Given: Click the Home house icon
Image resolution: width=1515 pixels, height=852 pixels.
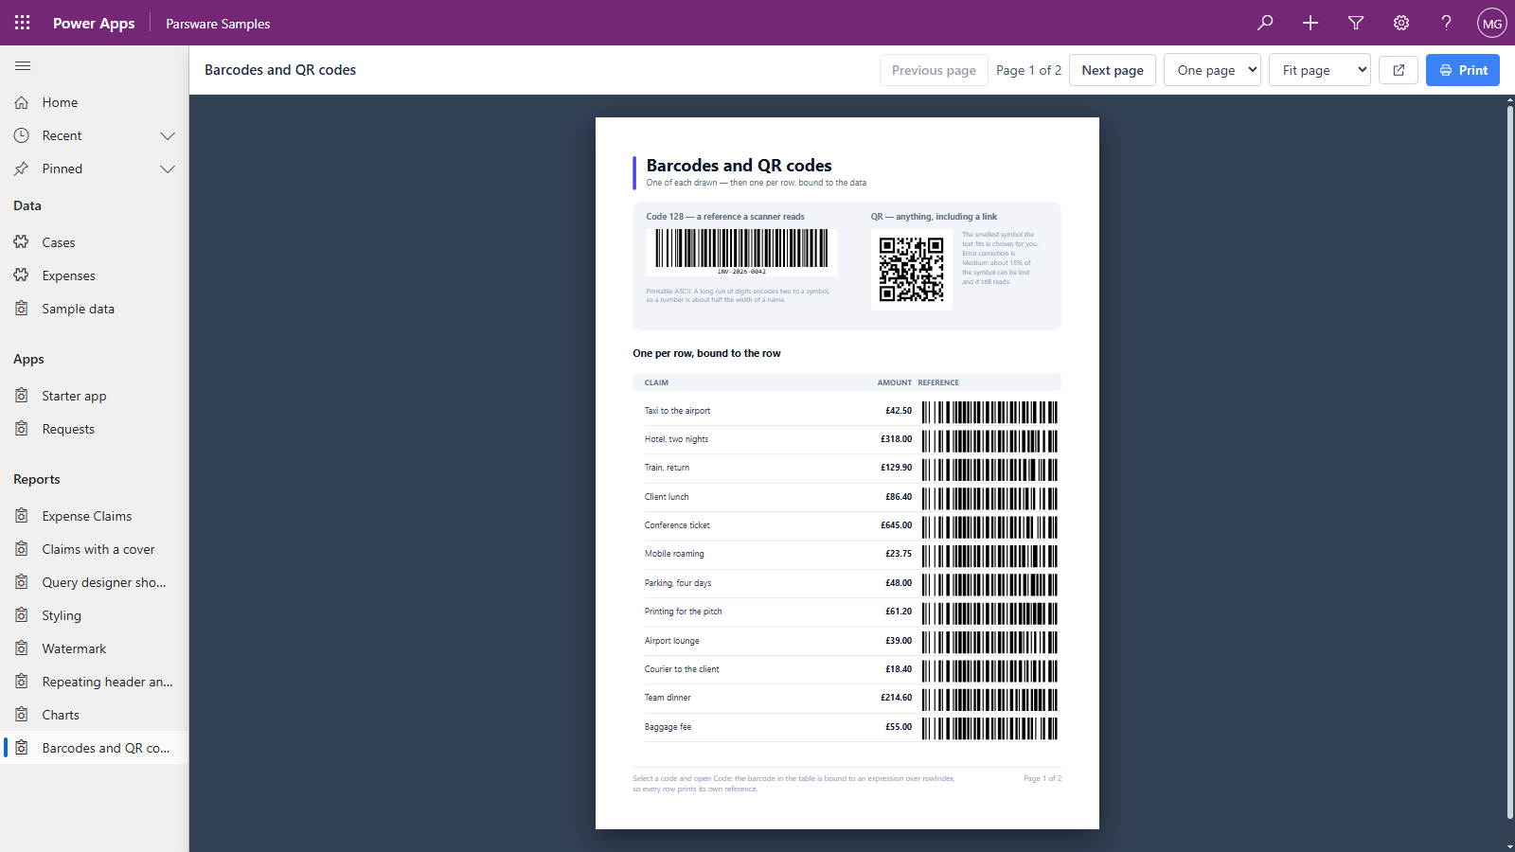Looking at the screenshot, I should [22, 102].
